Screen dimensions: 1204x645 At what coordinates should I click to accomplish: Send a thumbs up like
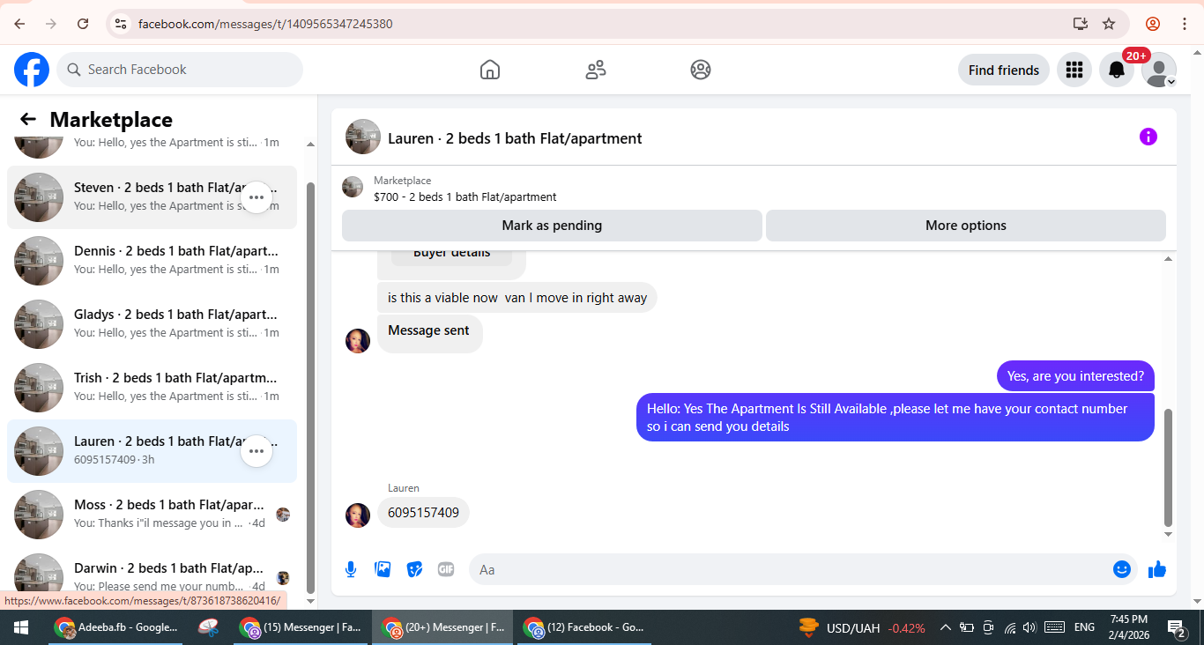[x=1157, y=569]
